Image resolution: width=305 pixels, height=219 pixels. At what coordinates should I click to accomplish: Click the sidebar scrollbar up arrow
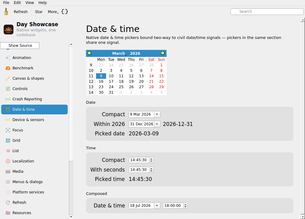pos(71,44)
